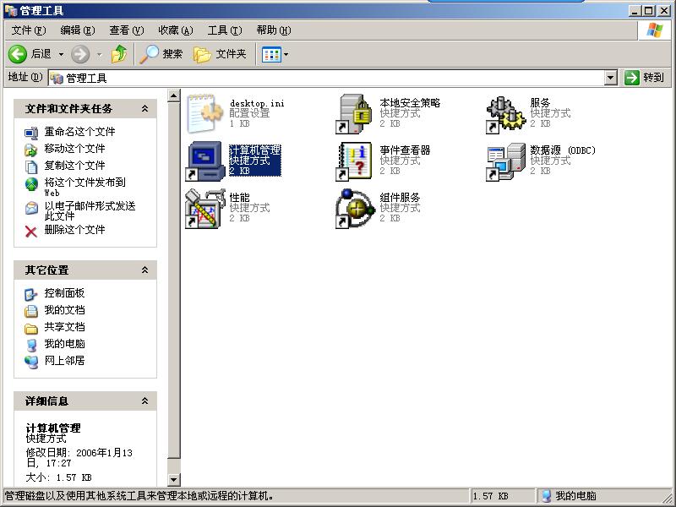Click the 共享文档 folder icon
676x507 pixels.
pos(31,329)
